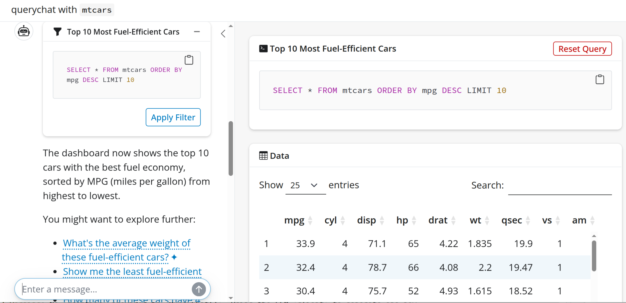Screen dimensions: 626x303
Task: Open the Show entries dropdown
Action: click(x=305, y=185)
